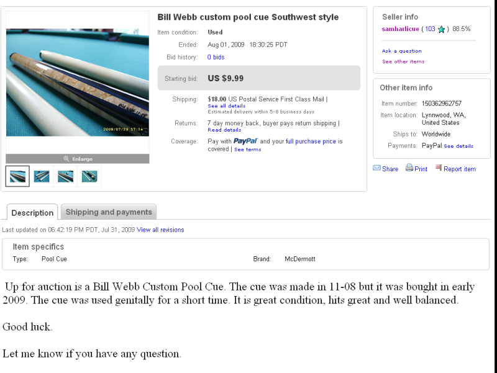Click the Share icon's envelope graphic
The width and height of the screenshot is (497, 373).
point(377,168)
